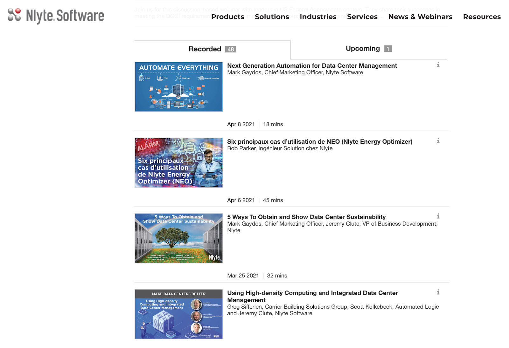Click the Upcoming count badge 1

tap(388, 49)
